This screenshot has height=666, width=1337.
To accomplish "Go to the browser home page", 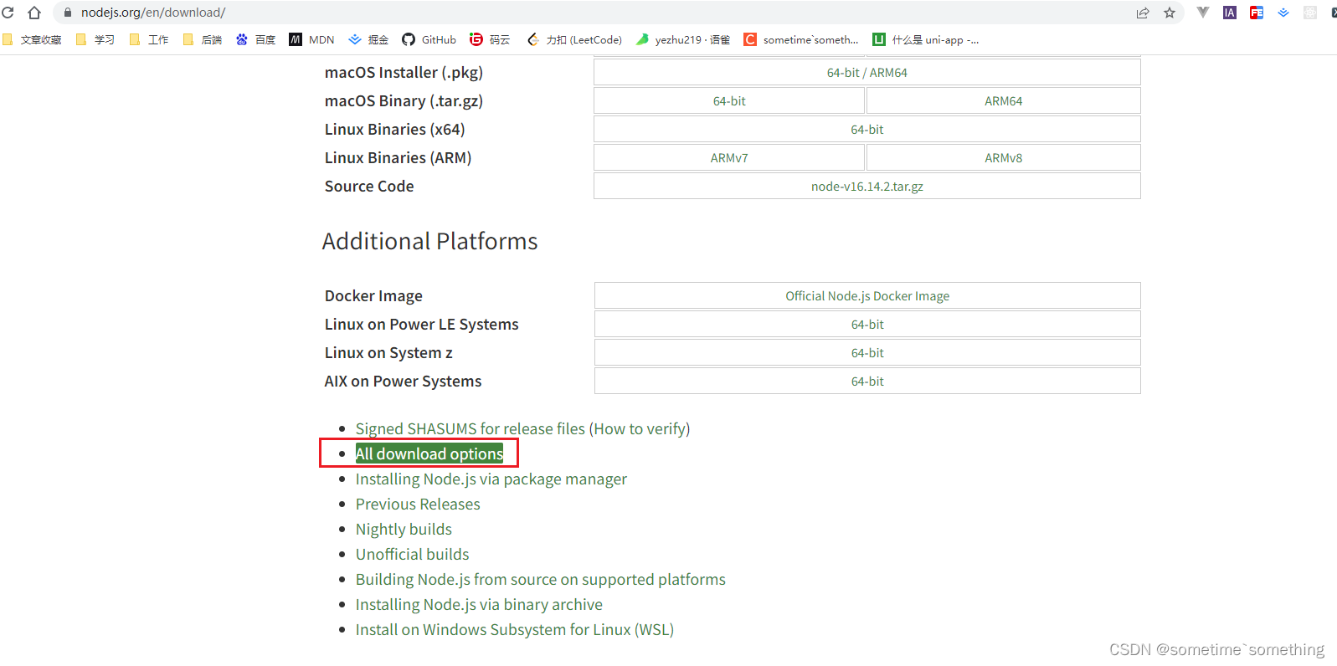I will [34, 13].
